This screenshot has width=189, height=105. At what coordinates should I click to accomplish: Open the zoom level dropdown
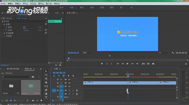pos(88,53)
